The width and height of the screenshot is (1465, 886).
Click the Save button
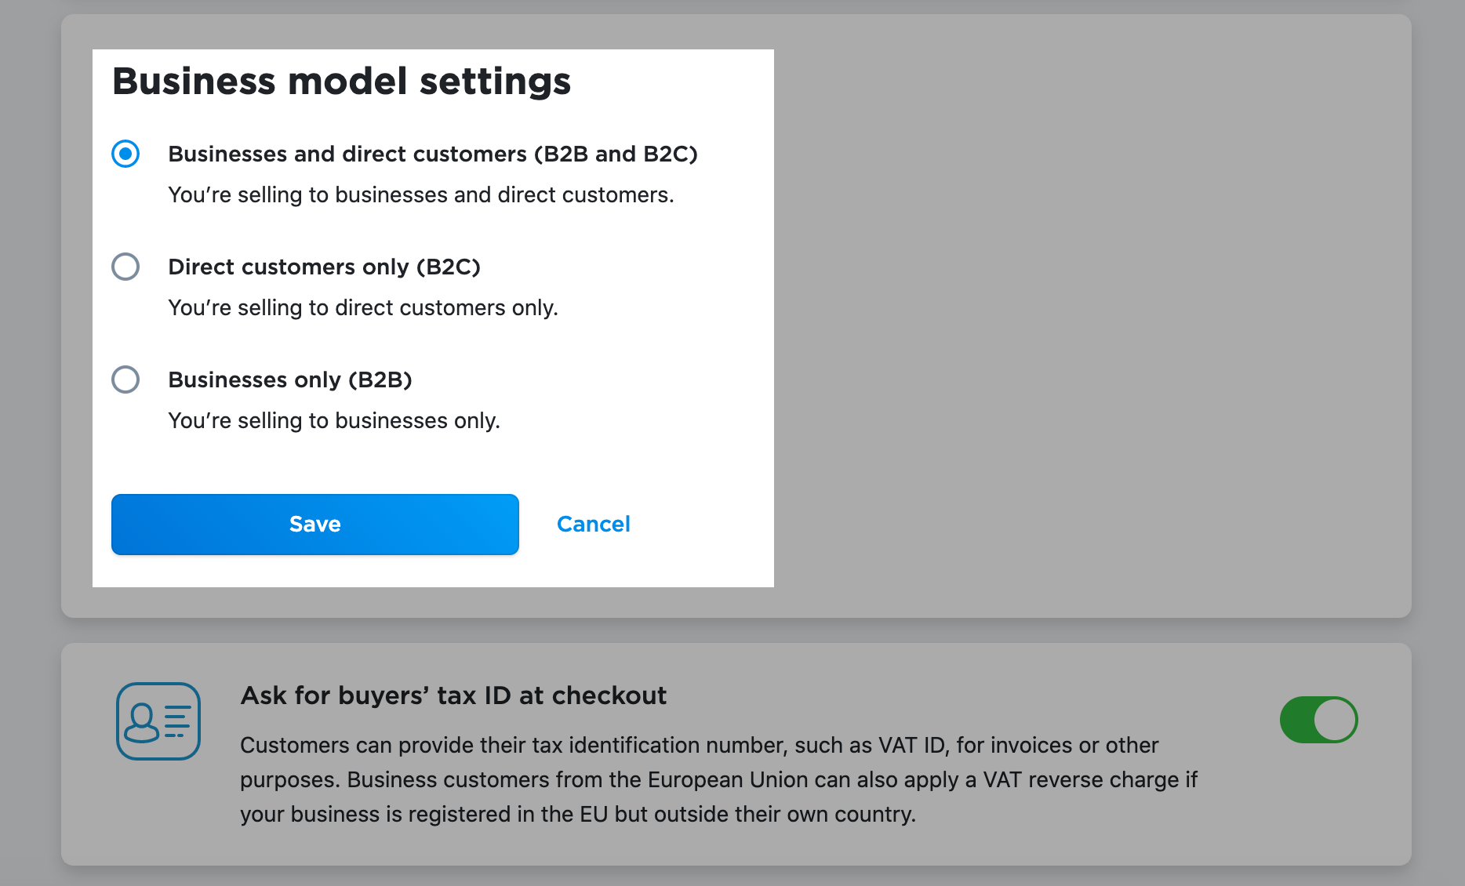coord(314,524)
